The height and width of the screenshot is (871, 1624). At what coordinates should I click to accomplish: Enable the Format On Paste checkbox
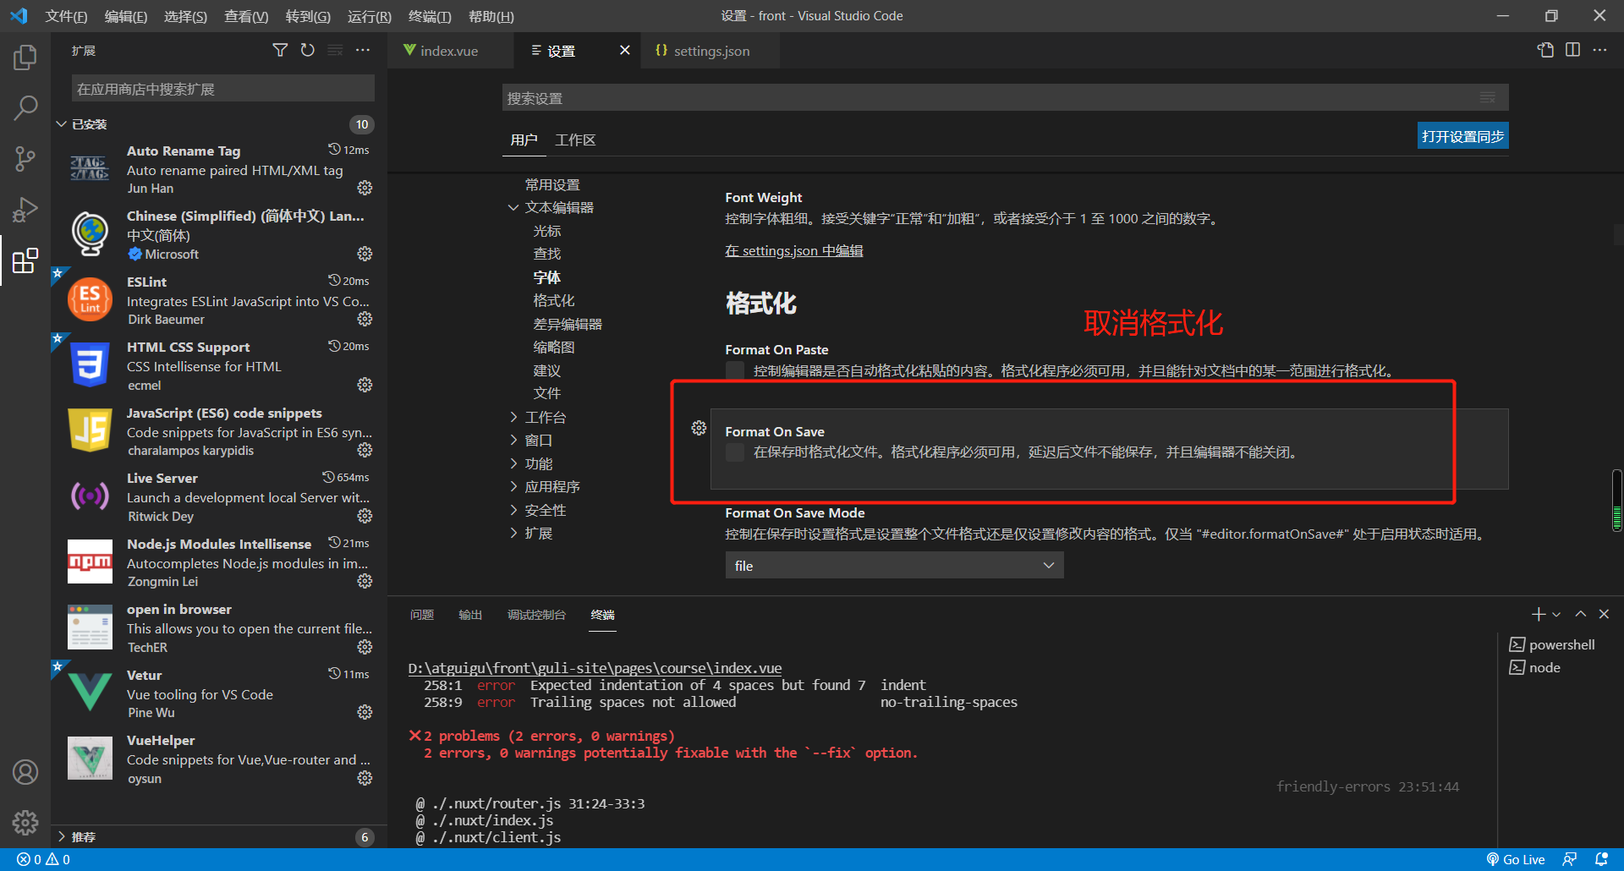(735, 370)
